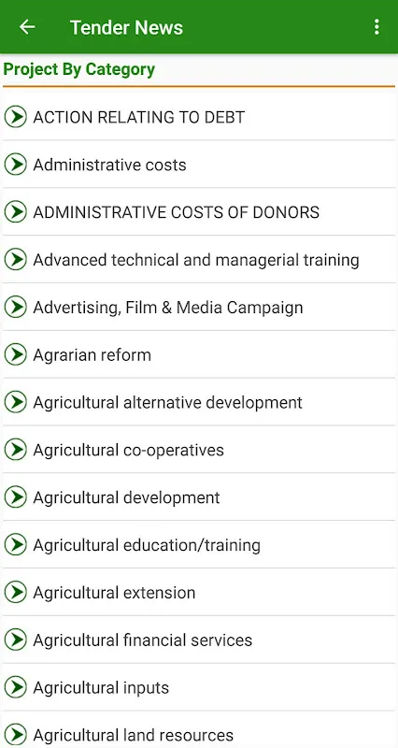Viewport: 398px width, 748px height.
Task: Open Advanced technical and managerial training
Action: [199, 260]
